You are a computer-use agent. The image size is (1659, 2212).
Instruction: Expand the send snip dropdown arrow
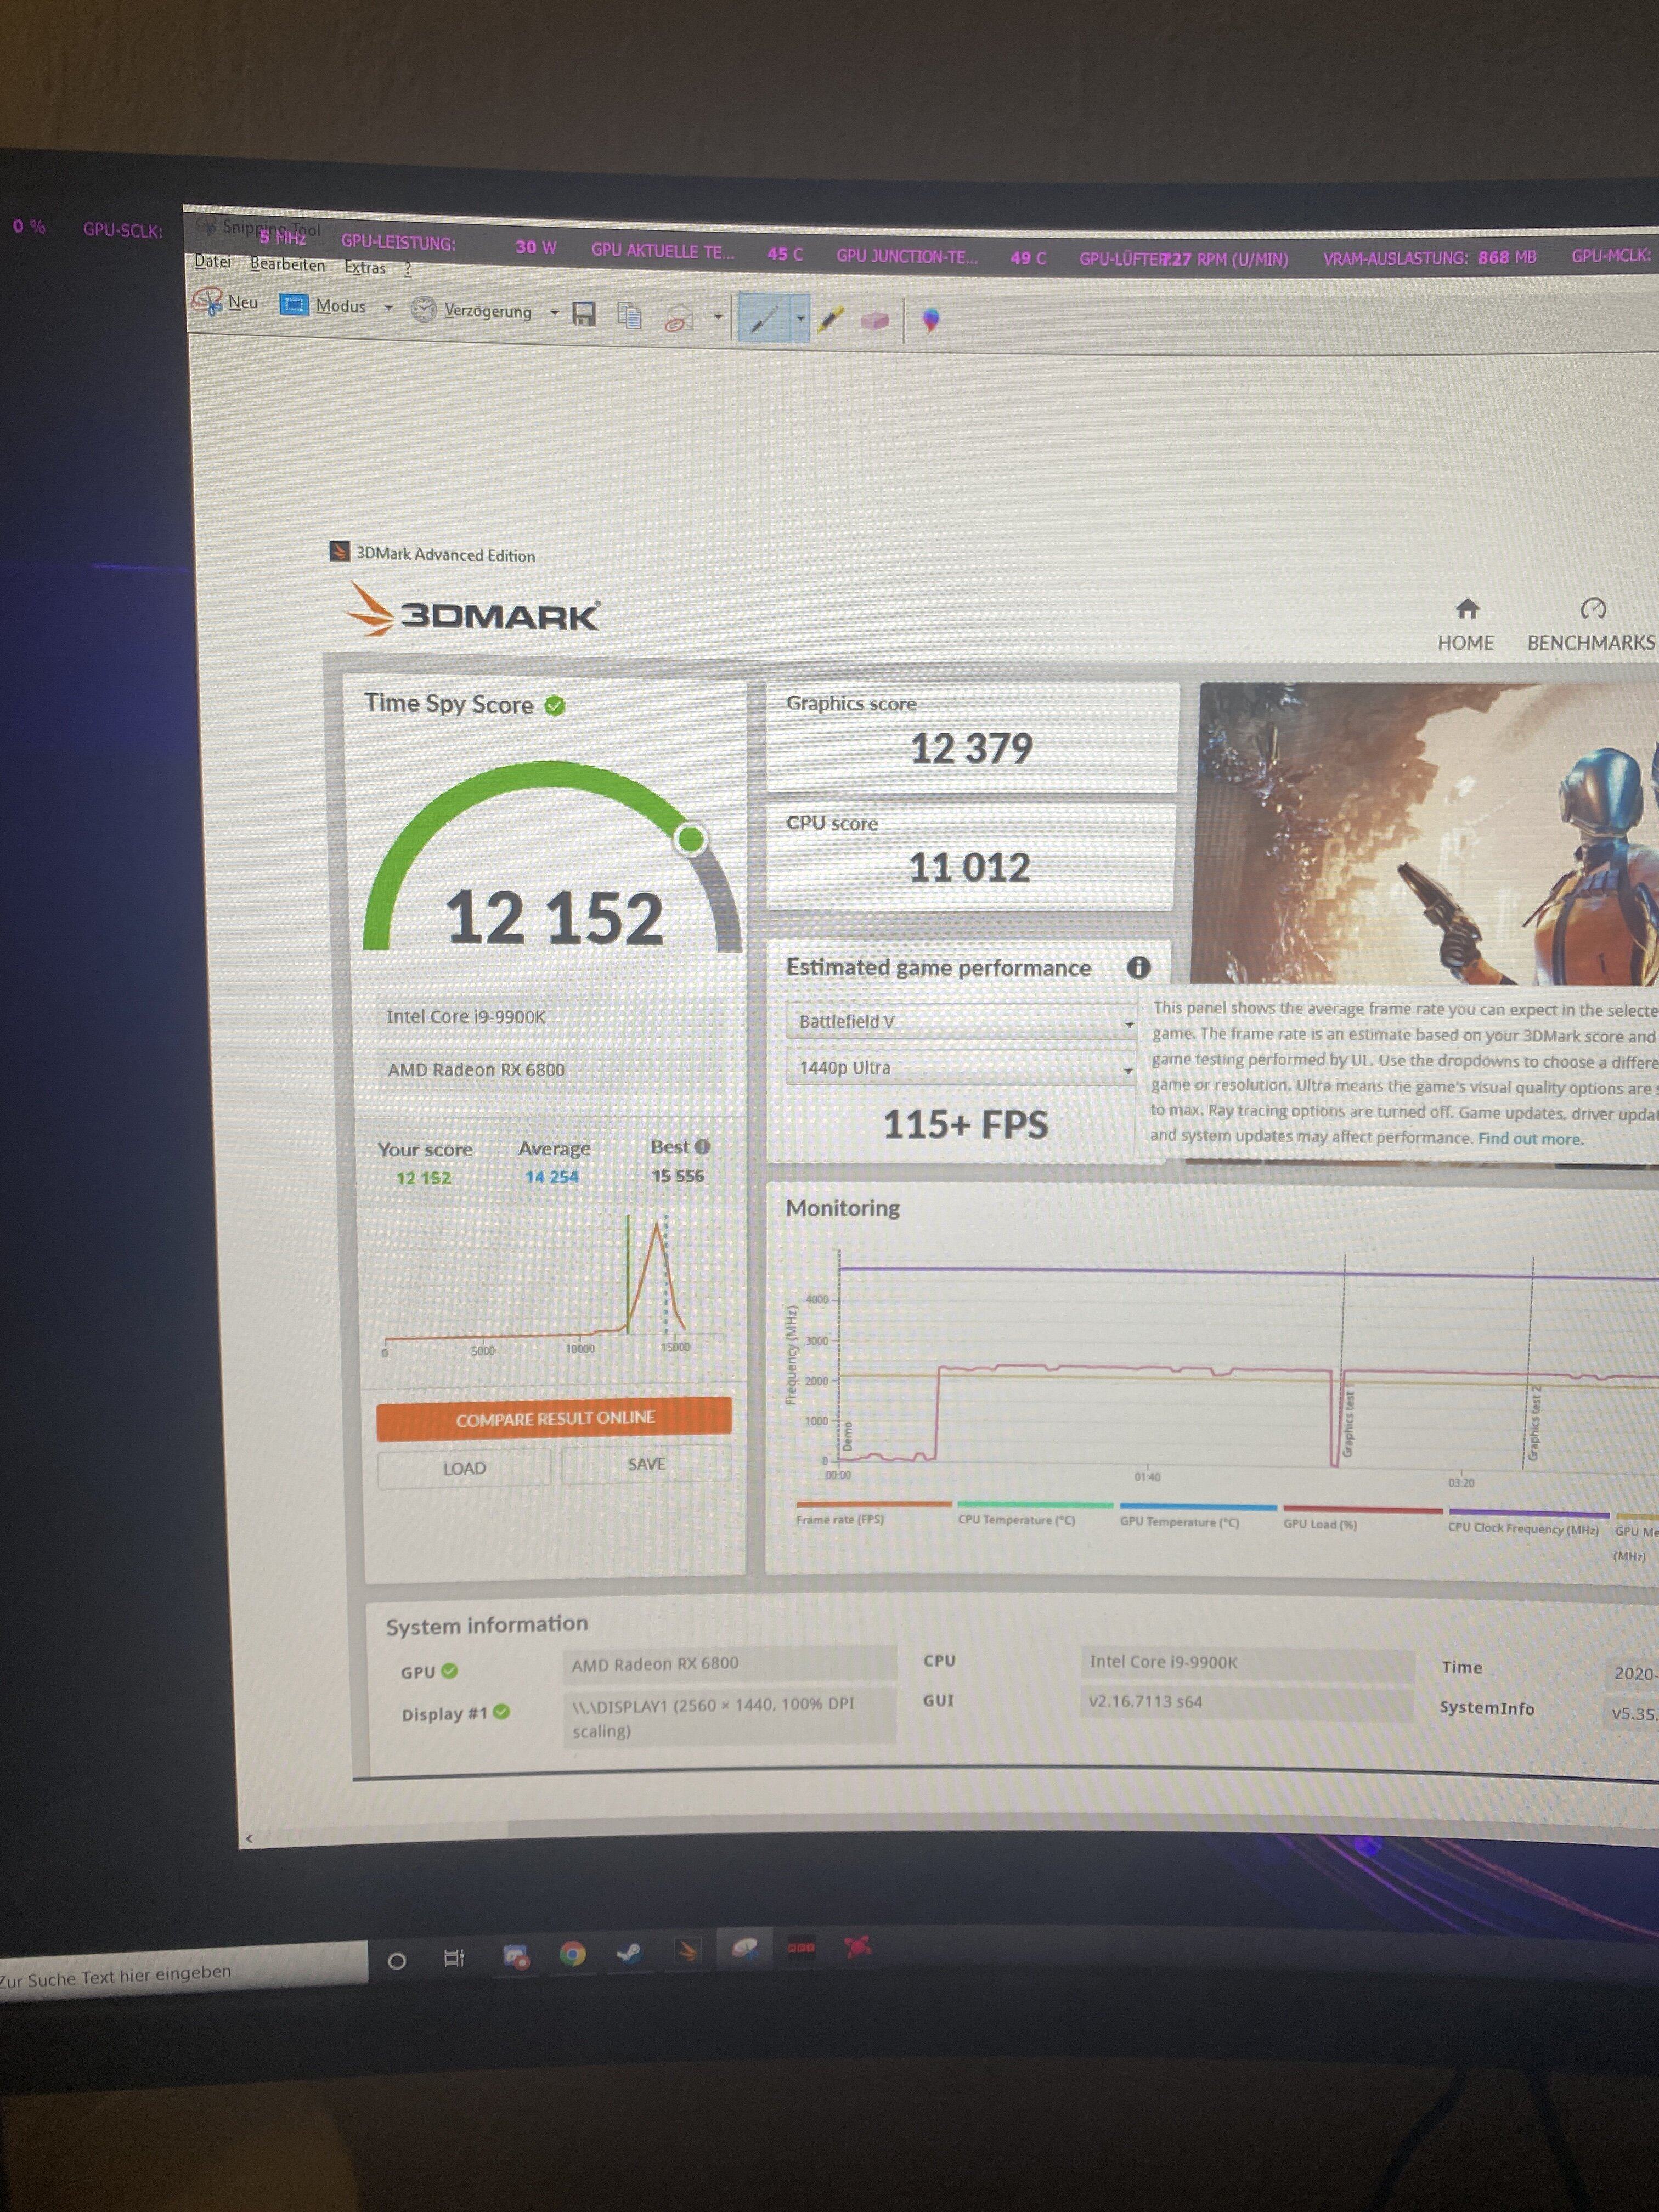click(718, 318)
